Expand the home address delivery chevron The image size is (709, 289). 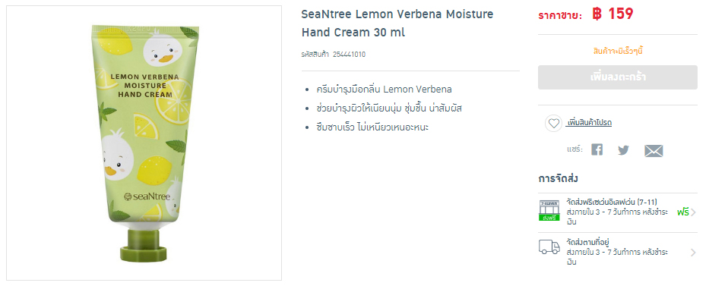tap(694, 253)
